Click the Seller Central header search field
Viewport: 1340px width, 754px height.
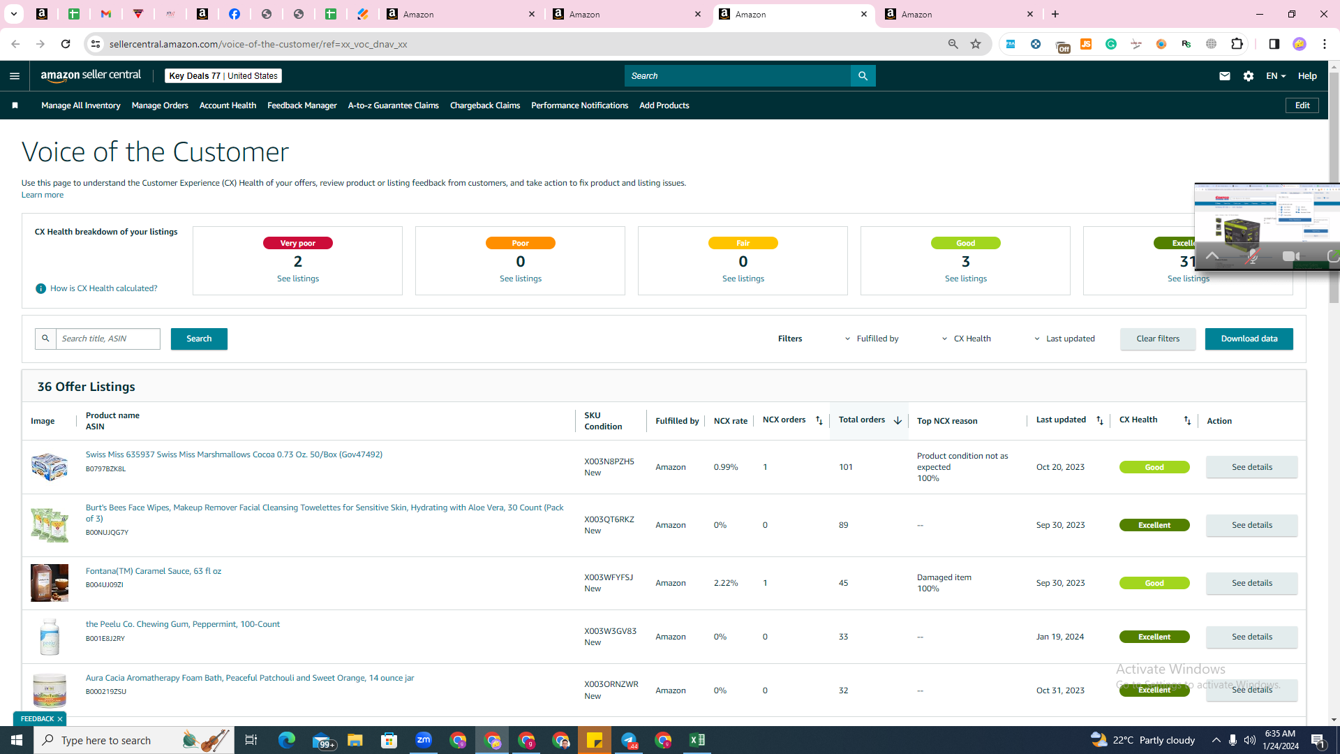point(738,76)
